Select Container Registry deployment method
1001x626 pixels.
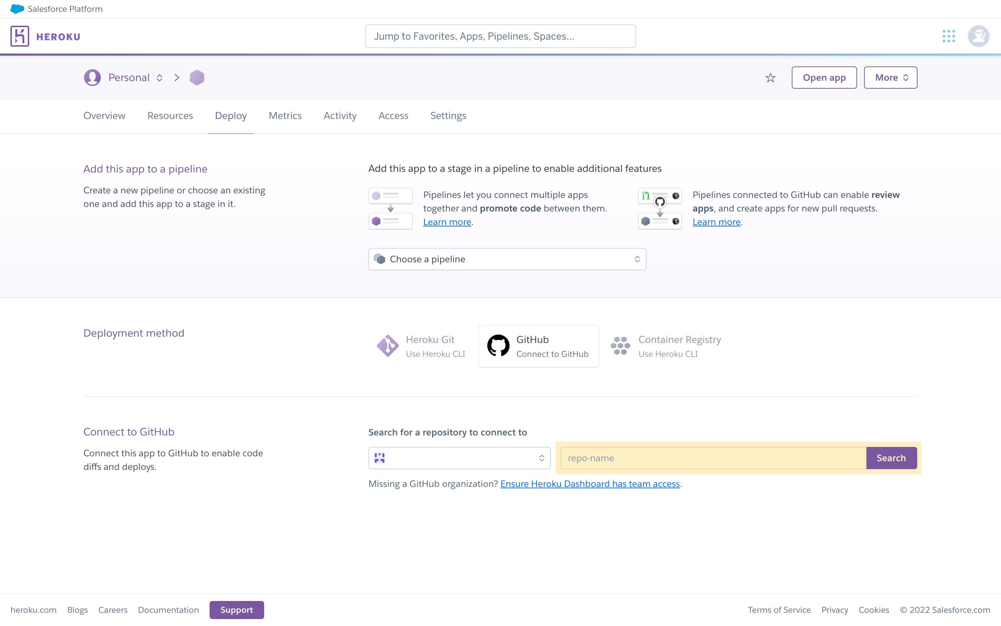[x=666, y=346]
